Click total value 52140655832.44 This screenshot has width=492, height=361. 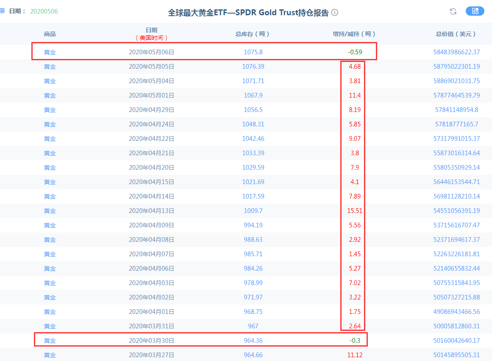pyautogui.click(x=456, y=269)
